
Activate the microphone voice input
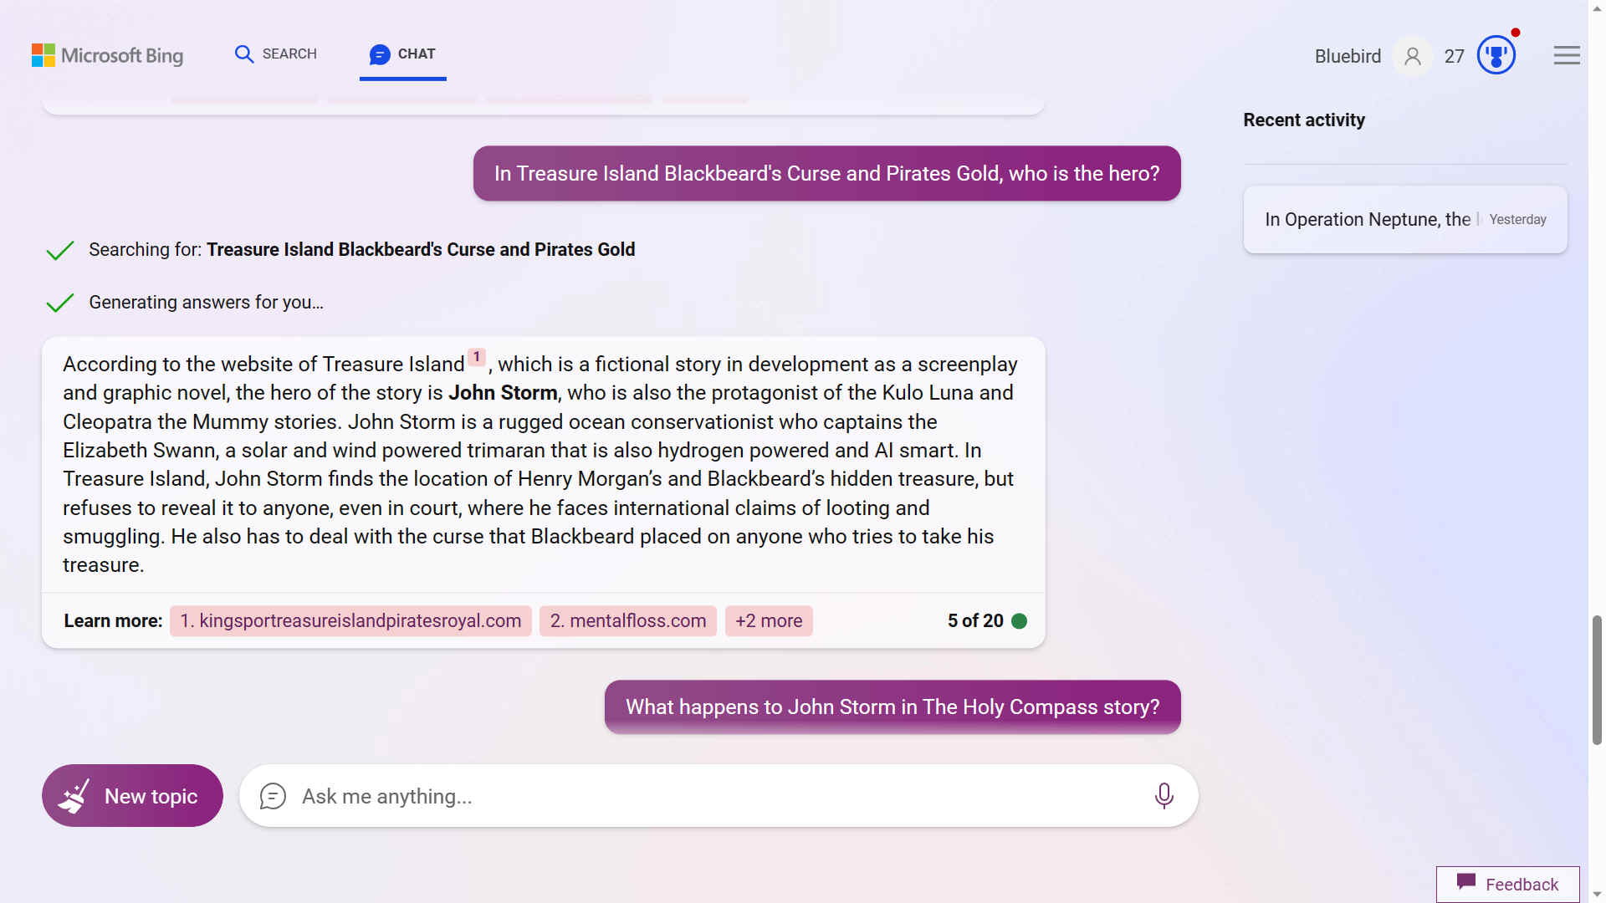click(x=1164, y=796)
